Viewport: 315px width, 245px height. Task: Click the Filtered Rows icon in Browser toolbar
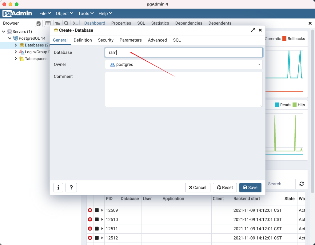[57, 23]
